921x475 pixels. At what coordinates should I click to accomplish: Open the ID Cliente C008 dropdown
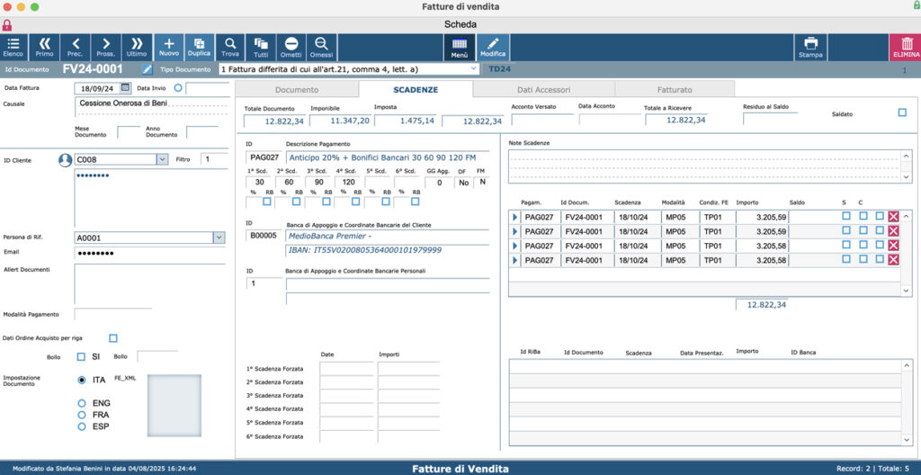[x=162, y=159]
